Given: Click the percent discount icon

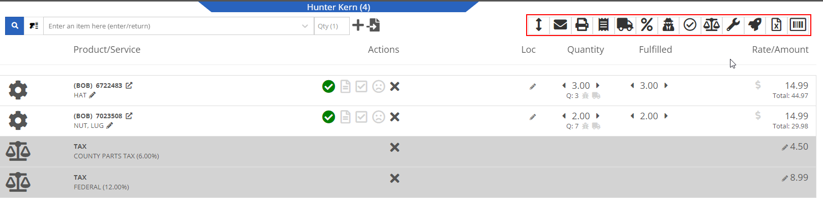Looking at the screenshot, I should click(647, 25).
